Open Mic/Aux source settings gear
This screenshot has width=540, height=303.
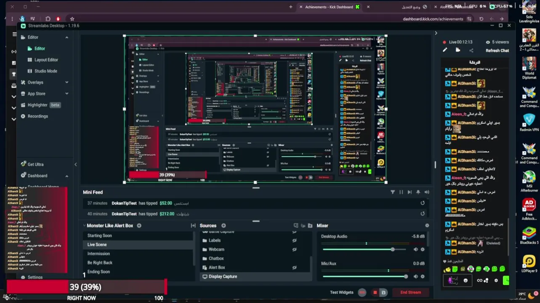423,276
